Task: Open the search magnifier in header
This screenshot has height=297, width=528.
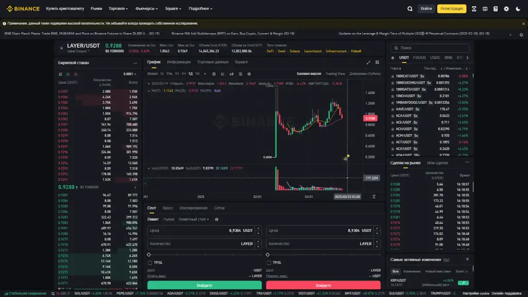Action: [x=410, y=9]
